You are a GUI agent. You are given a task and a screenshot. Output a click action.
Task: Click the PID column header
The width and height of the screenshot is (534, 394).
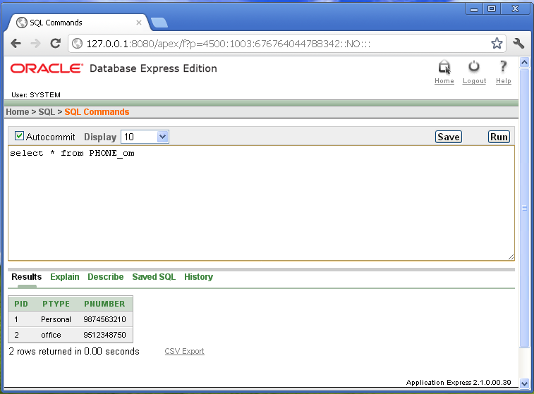tap(21, 304)
